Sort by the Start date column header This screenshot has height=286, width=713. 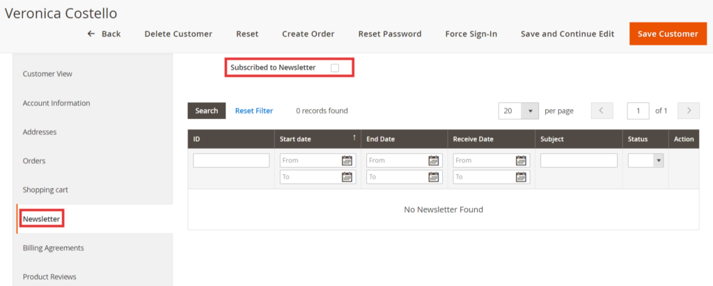318,139
